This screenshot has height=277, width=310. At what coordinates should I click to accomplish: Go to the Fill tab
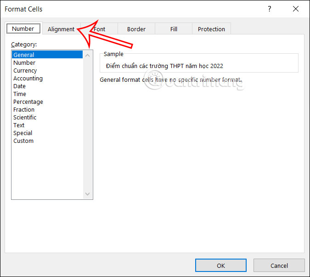coord(174,29)
